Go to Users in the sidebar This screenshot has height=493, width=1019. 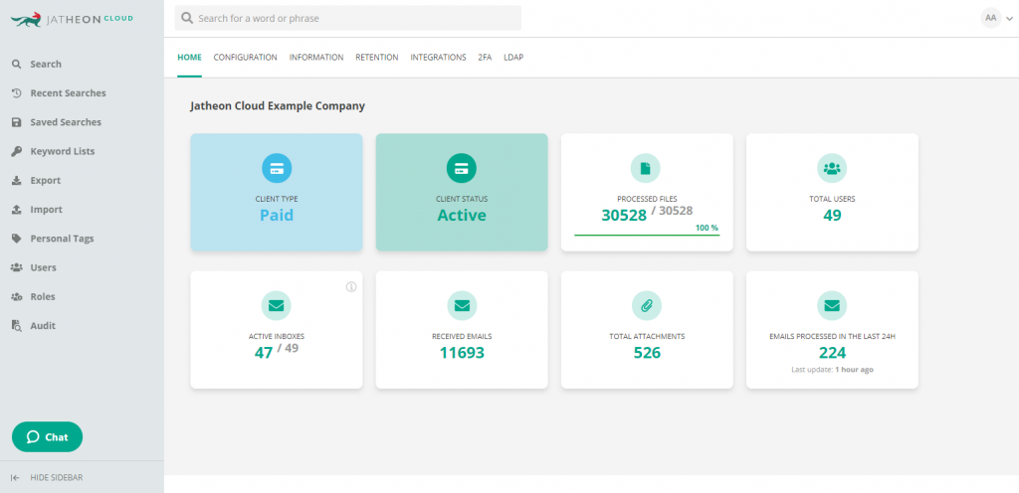point(44,267)
